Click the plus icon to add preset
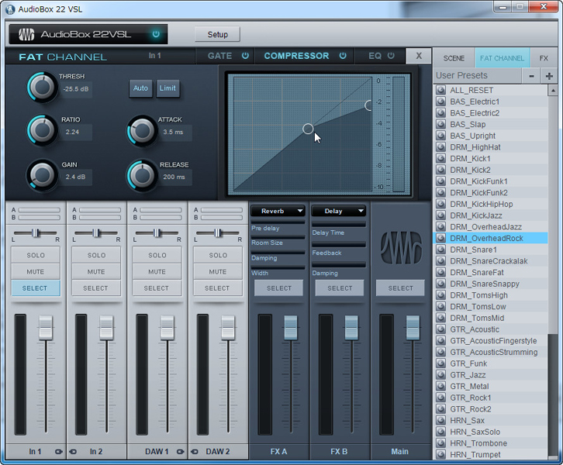The height and width of the screenshot is (465, 563). tap(549, 76)
